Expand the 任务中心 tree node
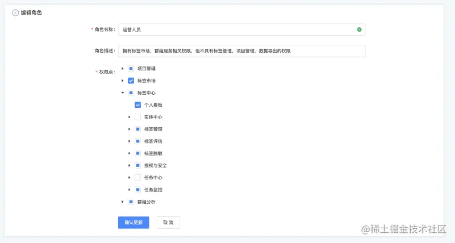455x243 pixels. pos(130,178)
